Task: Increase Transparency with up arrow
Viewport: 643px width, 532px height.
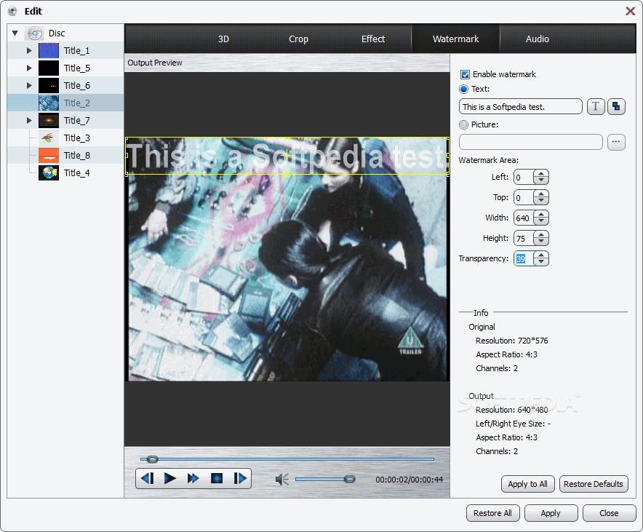Action: click(x=541, y=255)
